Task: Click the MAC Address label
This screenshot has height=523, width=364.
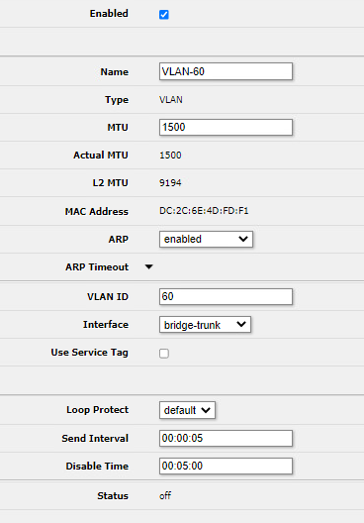Action: (97, 211)
